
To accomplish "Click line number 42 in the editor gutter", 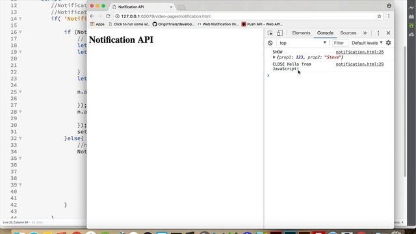I will (14, 205).
